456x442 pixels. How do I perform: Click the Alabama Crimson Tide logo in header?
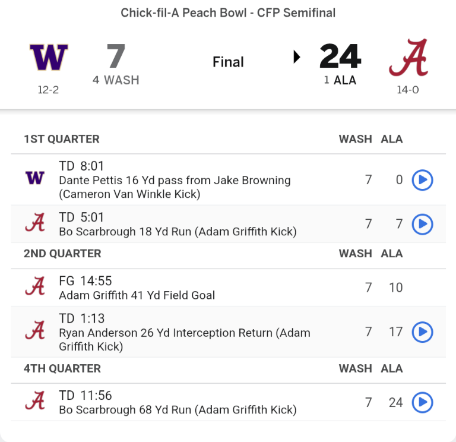[408, 58]
